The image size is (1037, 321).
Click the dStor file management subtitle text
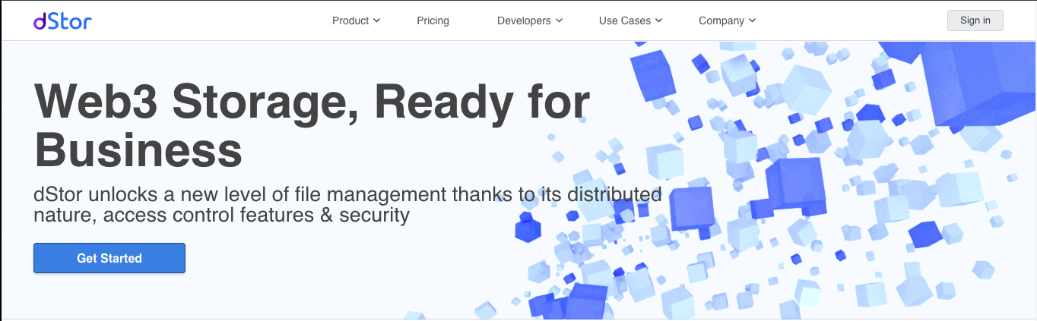pyautogui.click(x=347, y=204)
